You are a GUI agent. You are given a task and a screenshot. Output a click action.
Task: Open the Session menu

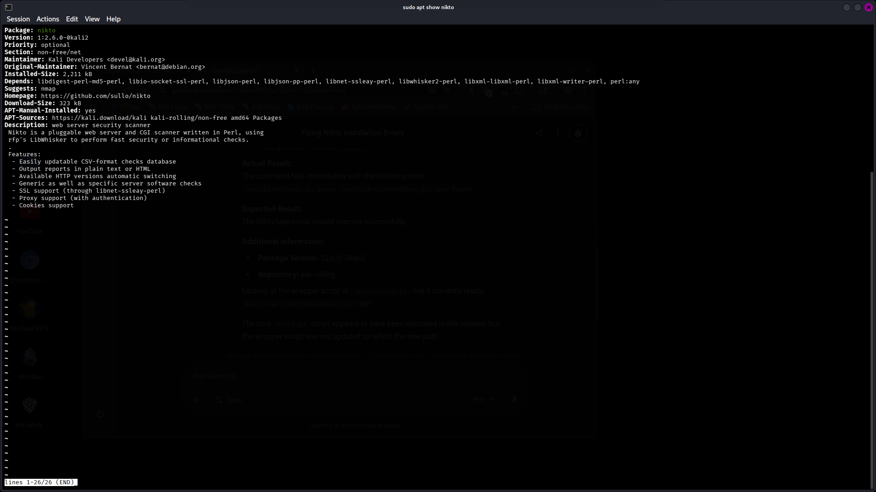(18, 19)
